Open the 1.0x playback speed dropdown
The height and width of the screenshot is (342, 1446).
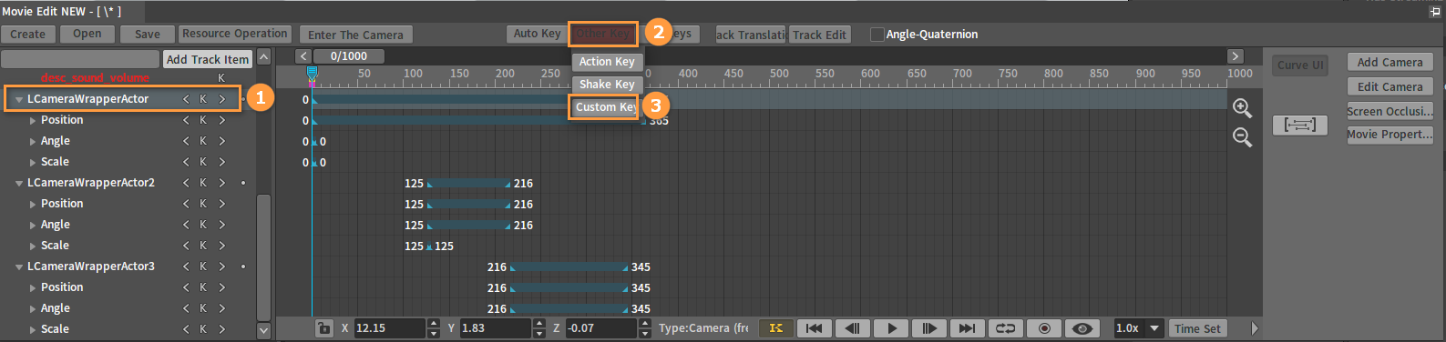click(1154, 328)
